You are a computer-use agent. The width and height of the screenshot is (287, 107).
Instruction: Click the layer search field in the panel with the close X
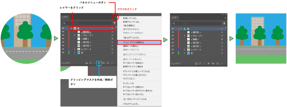pos(196,24)
